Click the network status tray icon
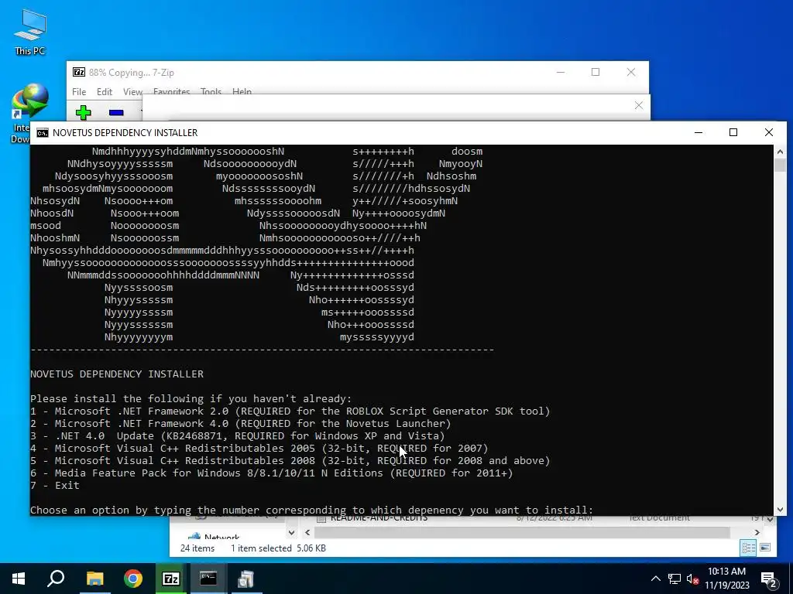The width and height of the screenshot is (793, 594). (x=675, y=579)
